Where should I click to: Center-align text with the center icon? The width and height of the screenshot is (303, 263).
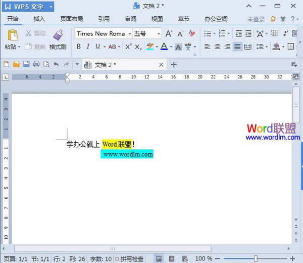(x=217, y=47)
